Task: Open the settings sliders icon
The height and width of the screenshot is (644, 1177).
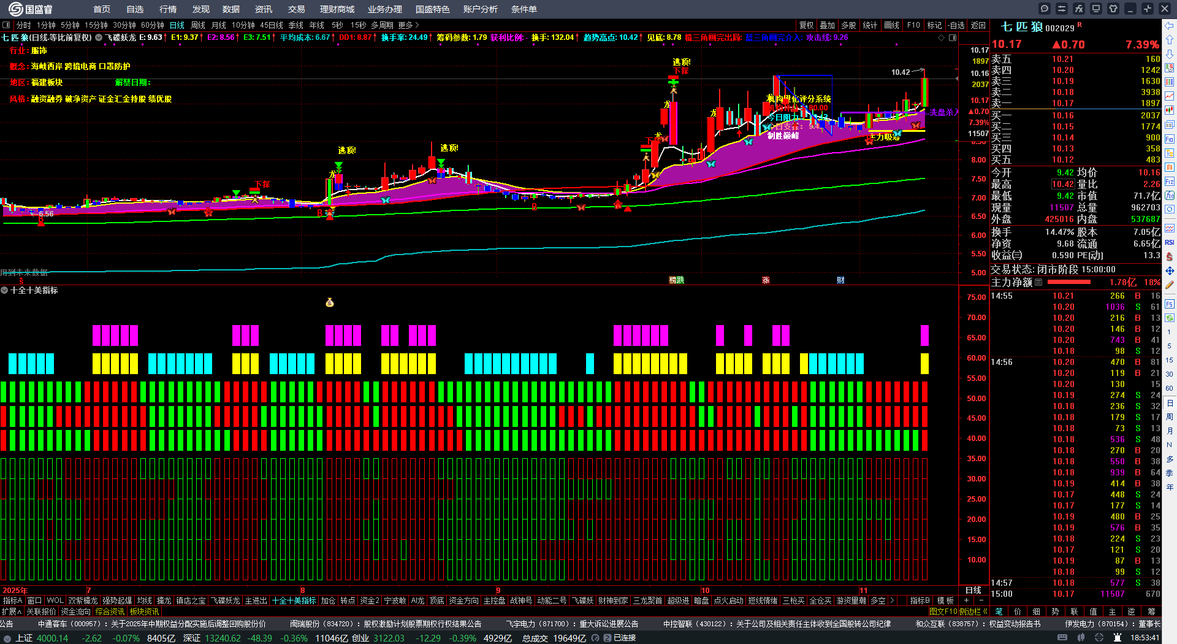Action: point(1062,9)
